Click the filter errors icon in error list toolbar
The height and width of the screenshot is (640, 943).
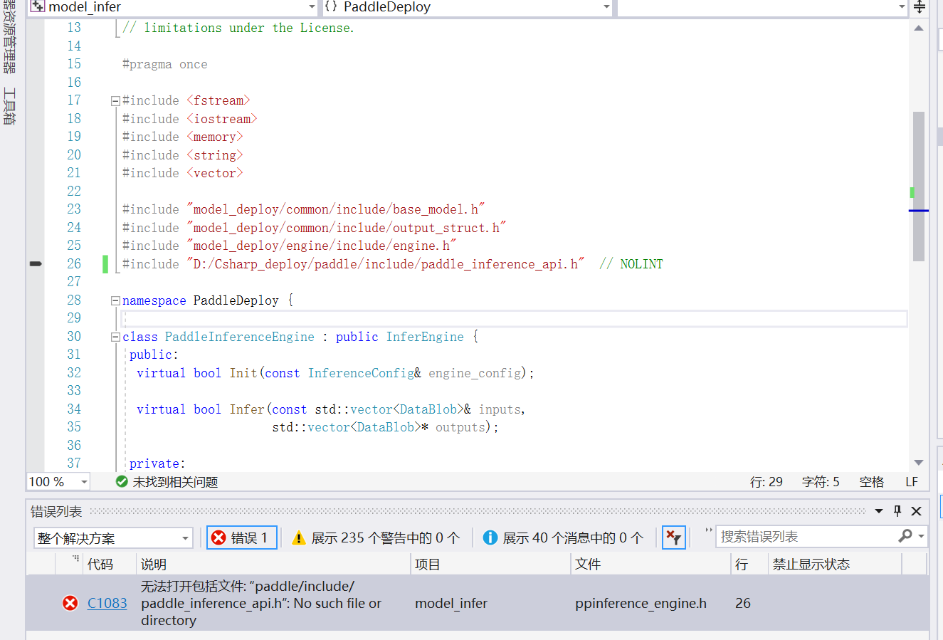(x=673, y=537)
